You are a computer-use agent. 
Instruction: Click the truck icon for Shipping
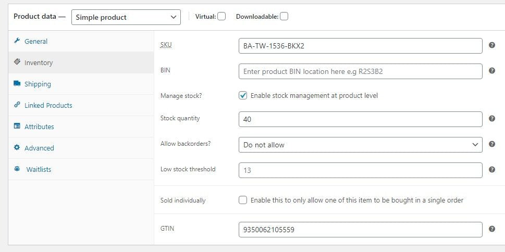click(x=17, y=84)
